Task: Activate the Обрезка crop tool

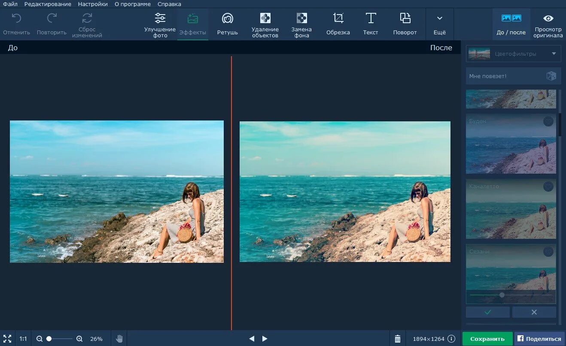Action: (x=338, y=25)
